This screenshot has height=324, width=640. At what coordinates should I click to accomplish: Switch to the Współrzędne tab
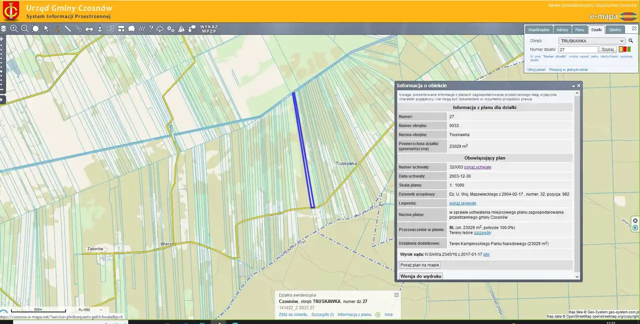(x=539, y=30)
